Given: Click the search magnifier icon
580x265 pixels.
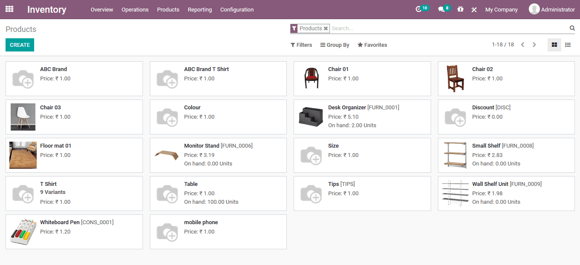Looking at the screenshot, I should click(x=572, y=28).
